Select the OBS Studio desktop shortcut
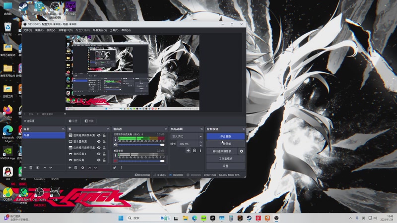The image size is (397, 223). click(39, 194)
